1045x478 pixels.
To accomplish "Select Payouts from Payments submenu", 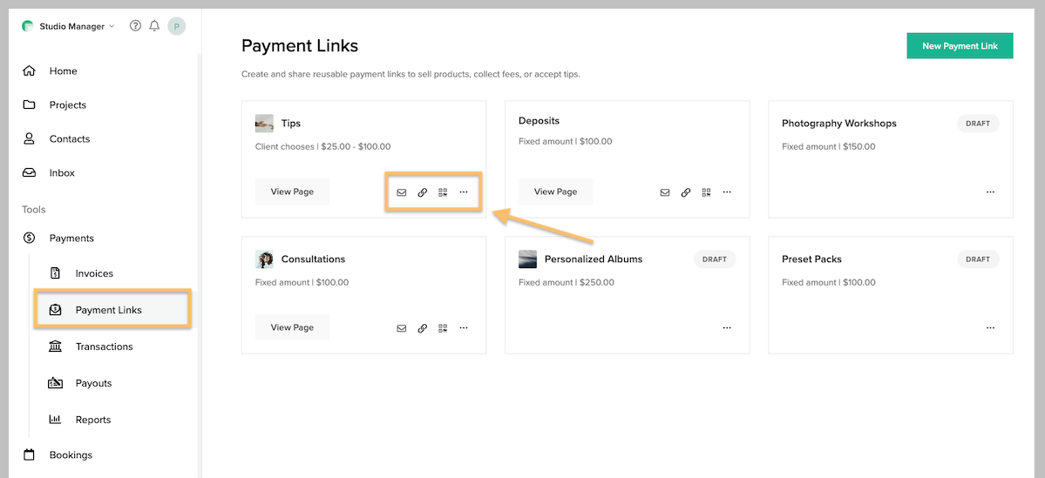I will pyautogui.click(x=93, y=383).
